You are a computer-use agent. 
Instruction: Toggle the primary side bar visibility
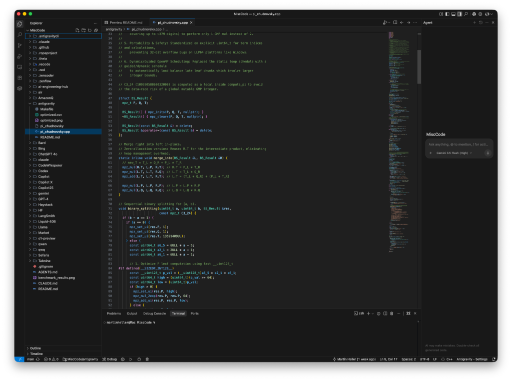[x=447, y=14]
